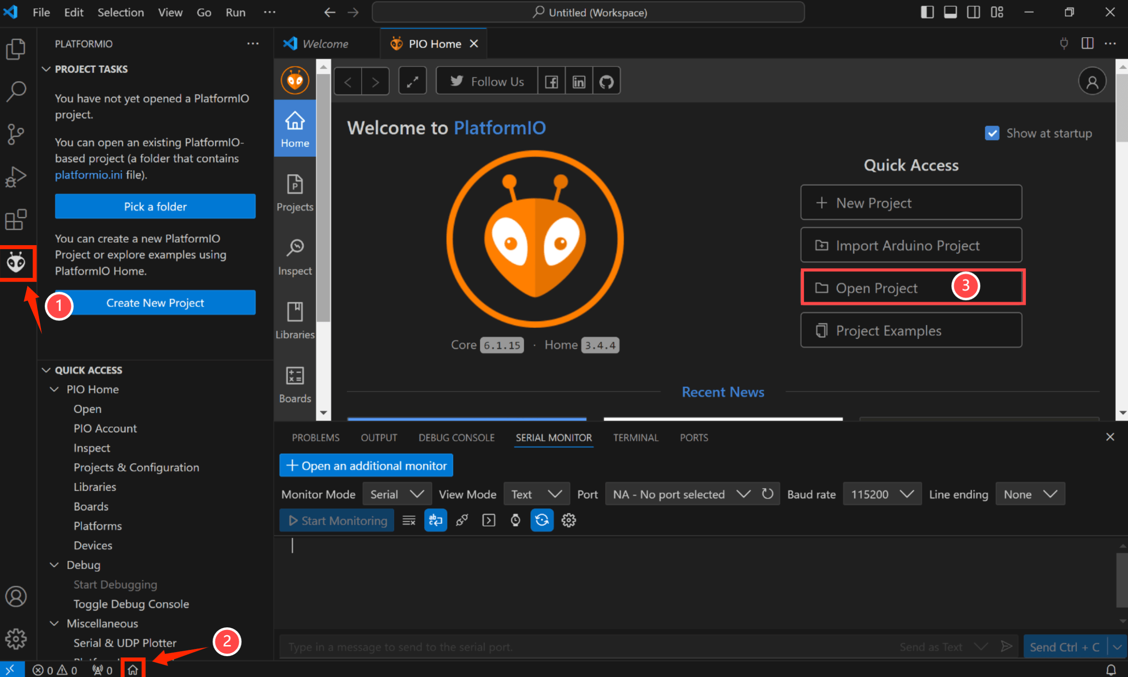Switch to the TERMINAL panel tab
This screenshot has width=1128, height=677.
coord(635,438)
